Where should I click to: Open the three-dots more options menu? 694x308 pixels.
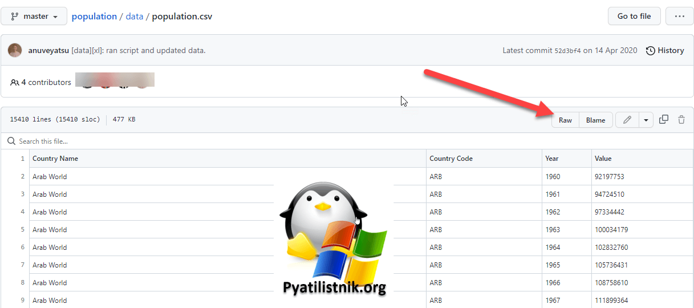[679, 16]
